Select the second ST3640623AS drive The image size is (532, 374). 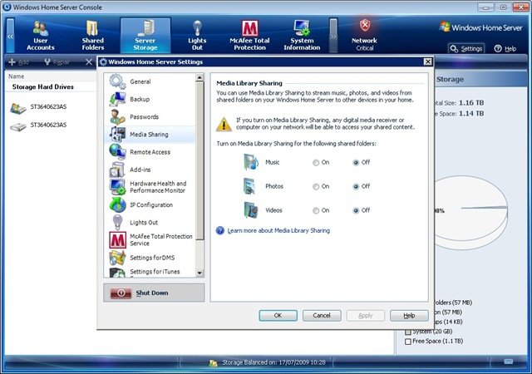click(38, 125)
